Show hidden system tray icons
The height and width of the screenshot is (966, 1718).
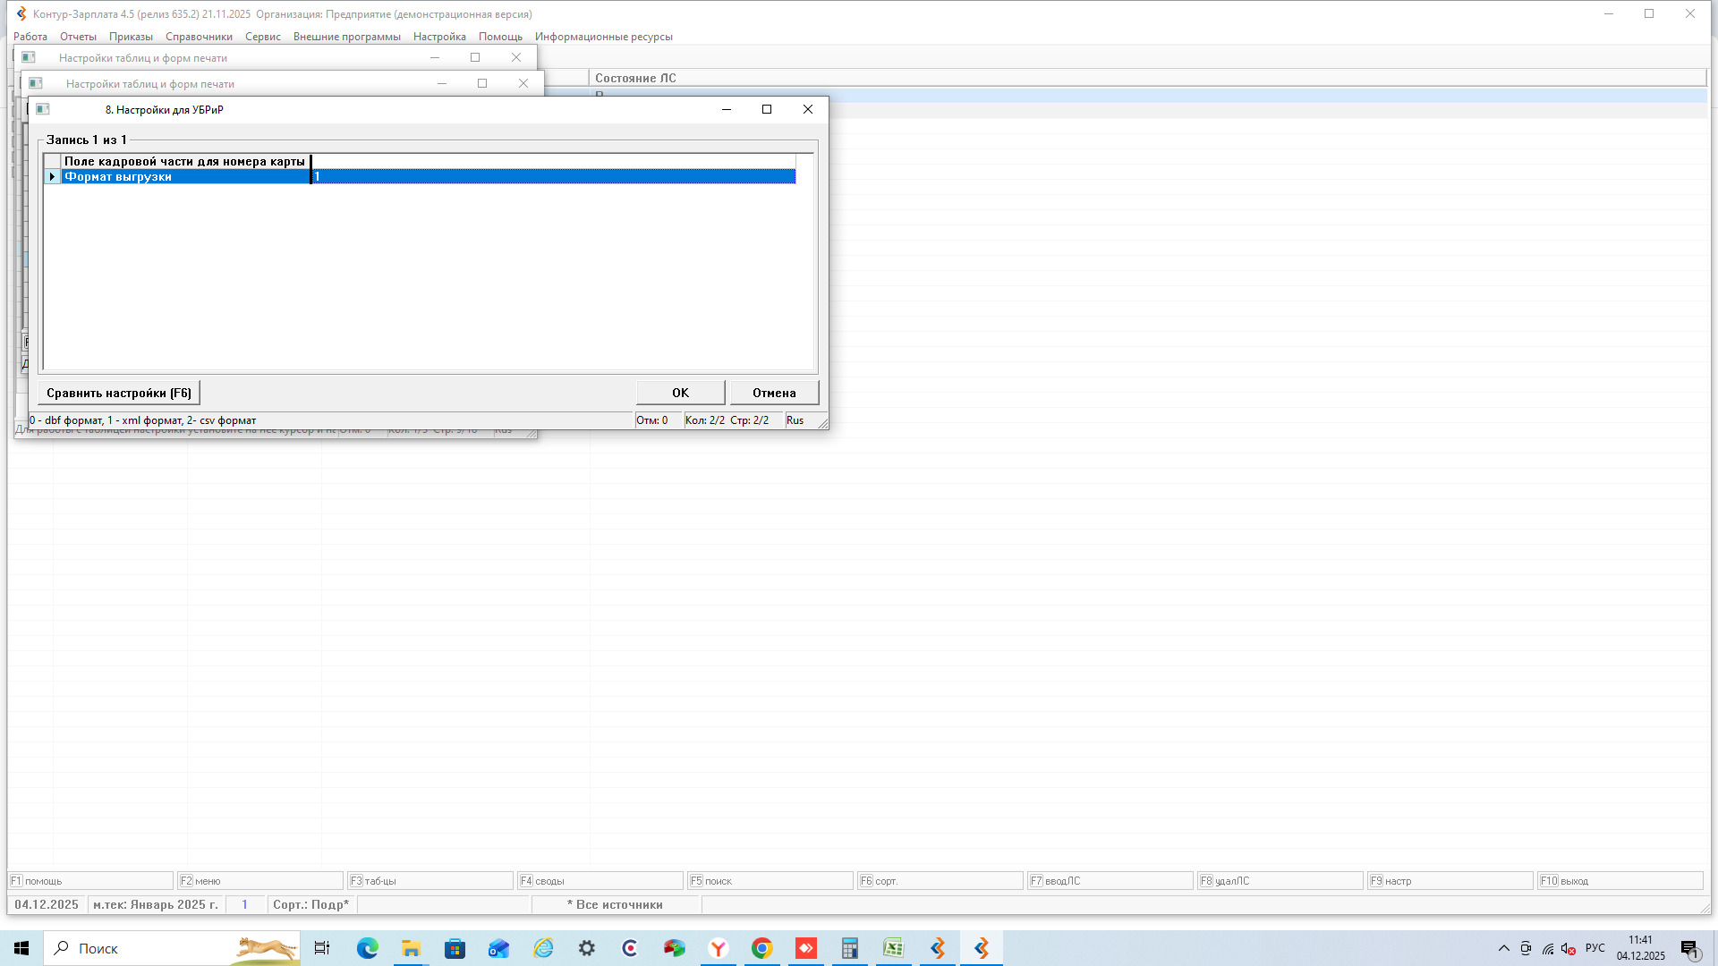pos(1503,948)
